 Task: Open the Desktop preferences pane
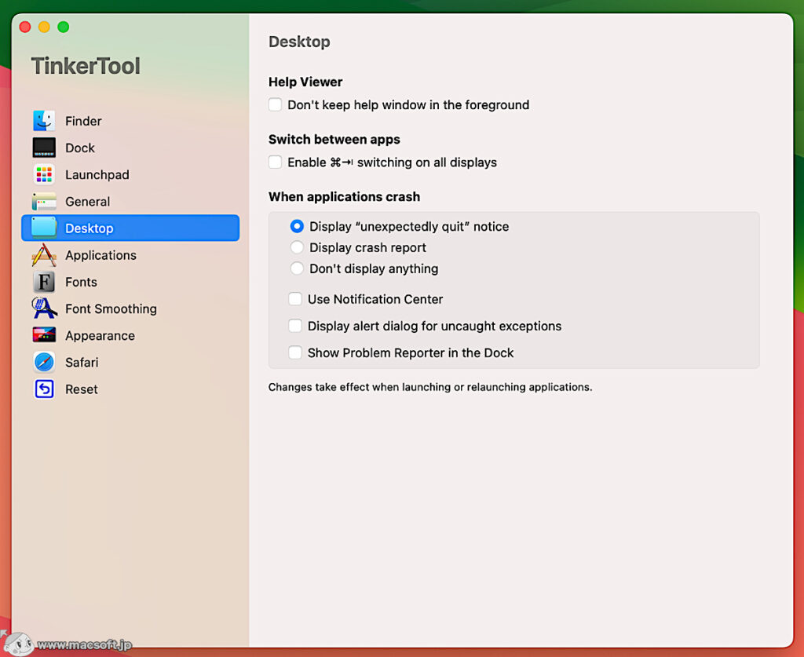[x=44, y=228]
